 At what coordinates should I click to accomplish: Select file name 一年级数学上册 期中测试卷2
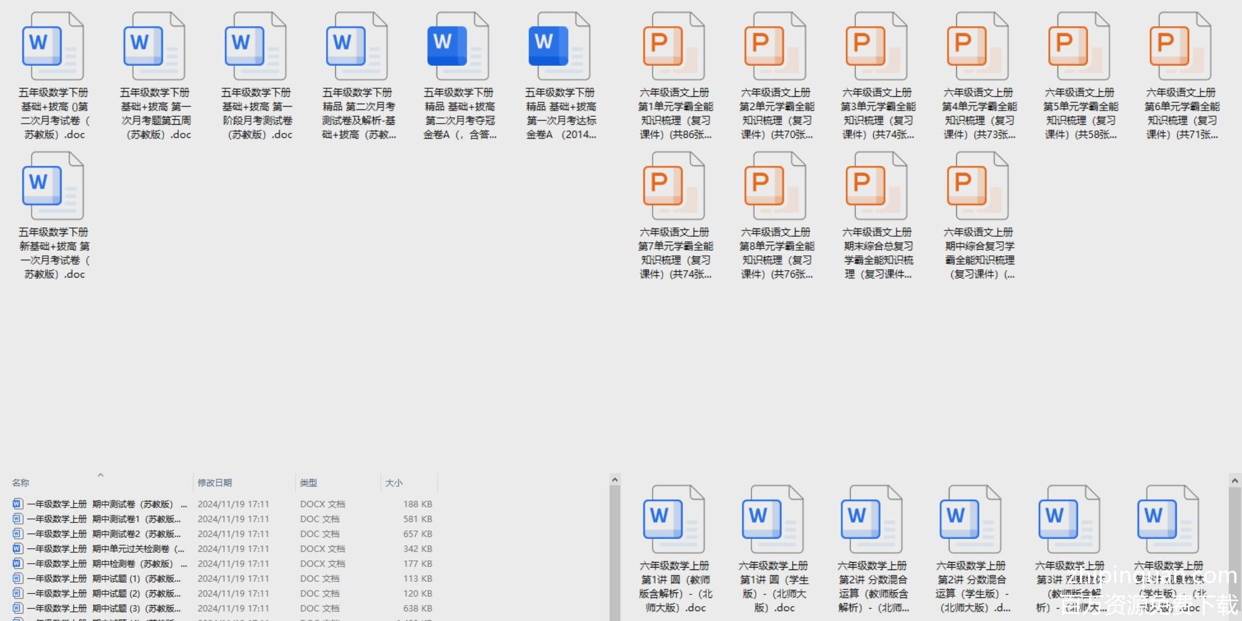[x=104, y=533]
